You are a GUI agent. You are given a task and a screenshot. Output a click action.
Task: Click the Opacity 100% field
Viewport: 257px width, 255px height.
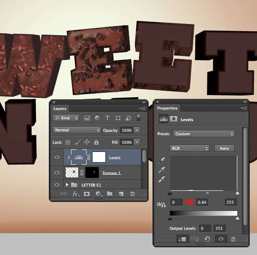click(127, 130)
